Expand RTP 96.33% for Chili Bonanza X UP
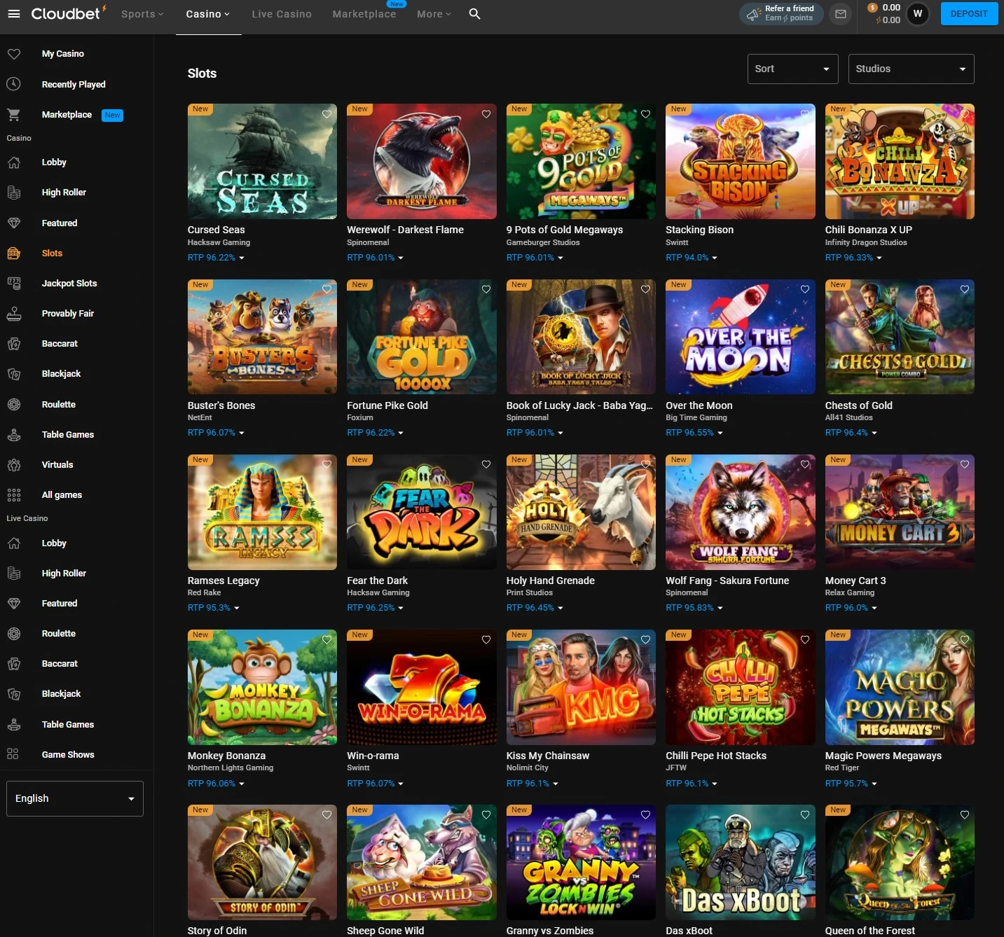Image resolution: width=1004 pixels, height=937 pixels. click(x=853, y=258)
